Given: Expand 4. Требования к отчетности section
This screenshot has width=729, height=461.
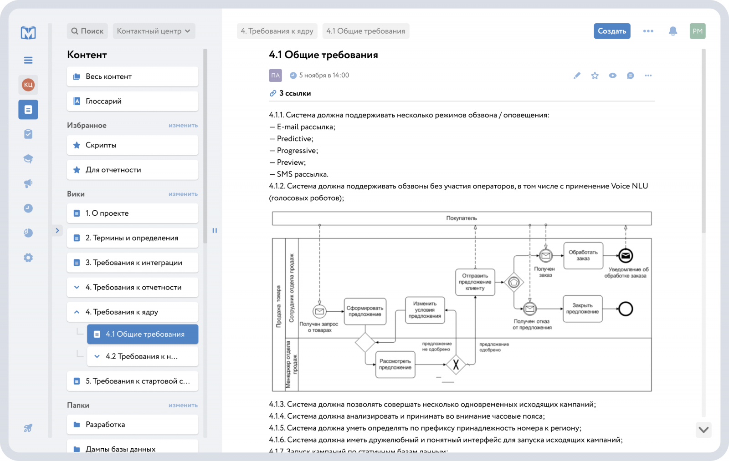Looking at the screenshot, I should (x=77, y=287).
